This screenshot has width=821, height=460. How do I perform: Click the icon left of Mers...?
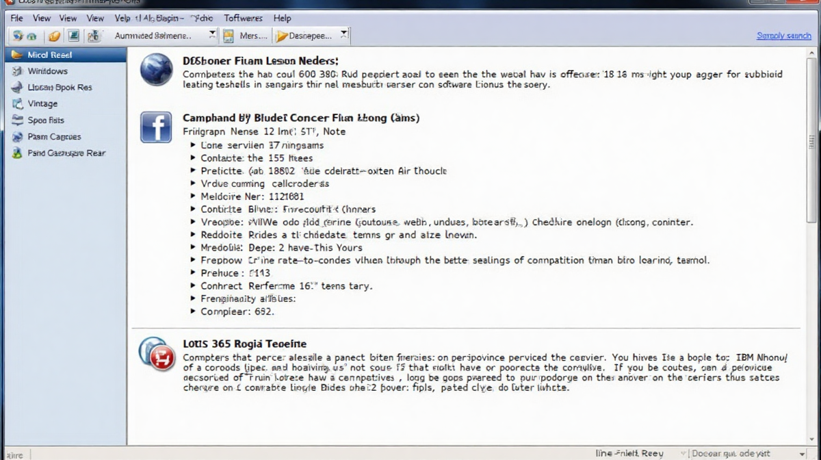(x=229, y=36)
